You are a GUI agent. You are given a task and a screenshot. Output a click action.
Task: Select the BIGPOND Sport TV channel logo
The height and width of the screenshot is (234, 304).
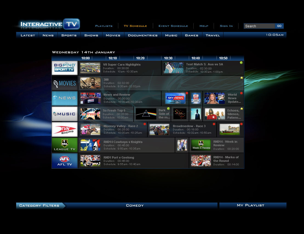(x=64, y=68)
